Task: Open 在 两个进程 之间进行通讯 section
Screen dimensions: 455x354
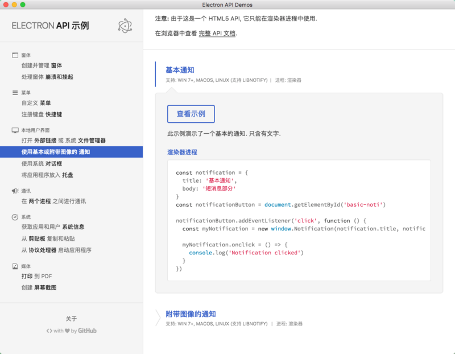Action: coord(53,201)
